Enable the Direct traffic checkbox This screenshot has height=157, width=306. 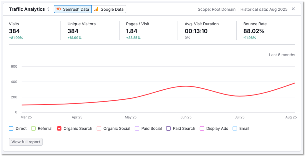(x=11, y=129)
